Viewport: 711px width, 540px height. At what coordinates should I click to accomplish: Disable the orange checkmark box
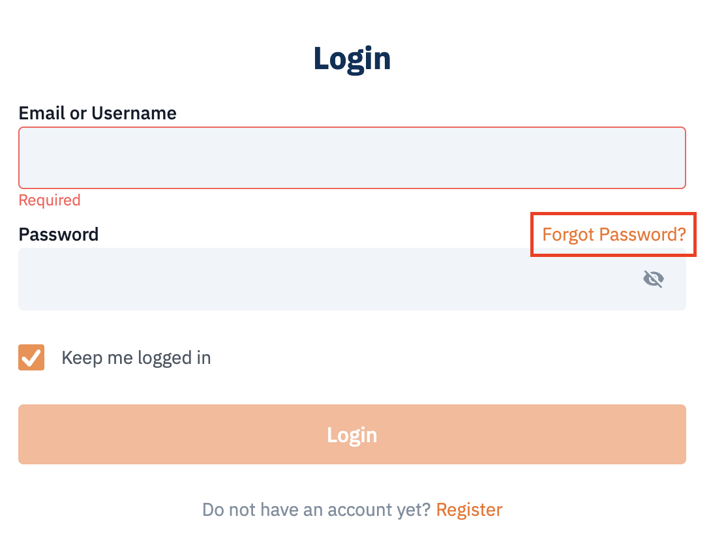pyautogui.click(x=31, y=357)
